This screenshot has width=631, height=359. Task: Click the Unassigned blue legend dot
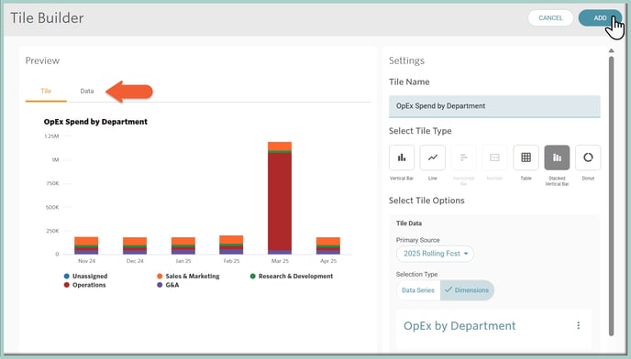pyautogui.click(x=67, y=277)
